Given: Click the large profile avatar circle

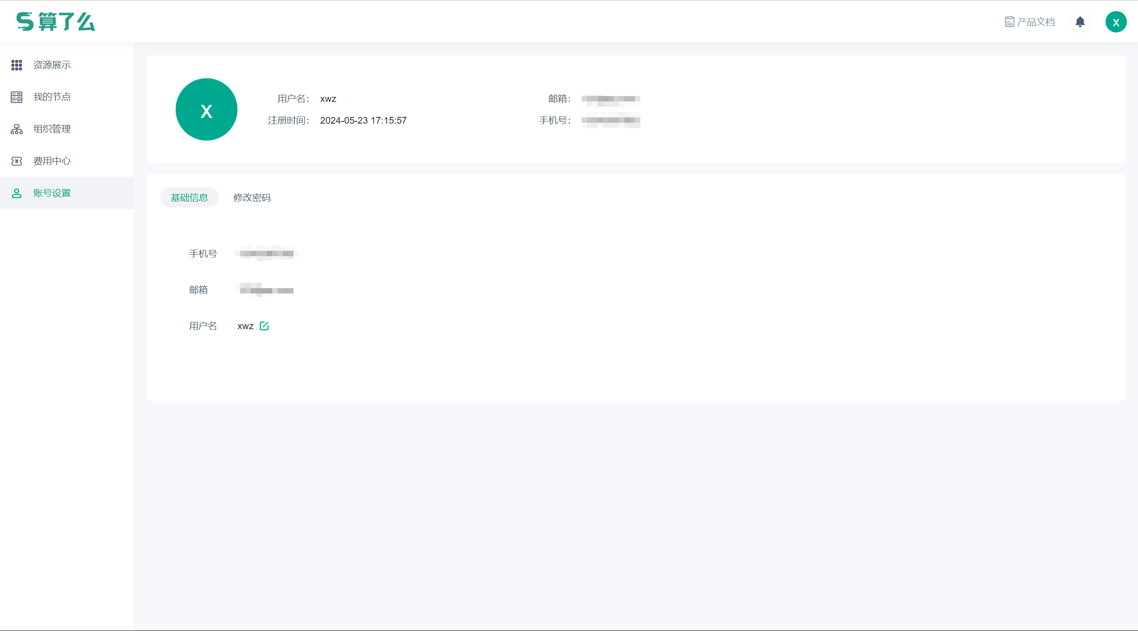Looking at the screenshot, I should 206,109.
